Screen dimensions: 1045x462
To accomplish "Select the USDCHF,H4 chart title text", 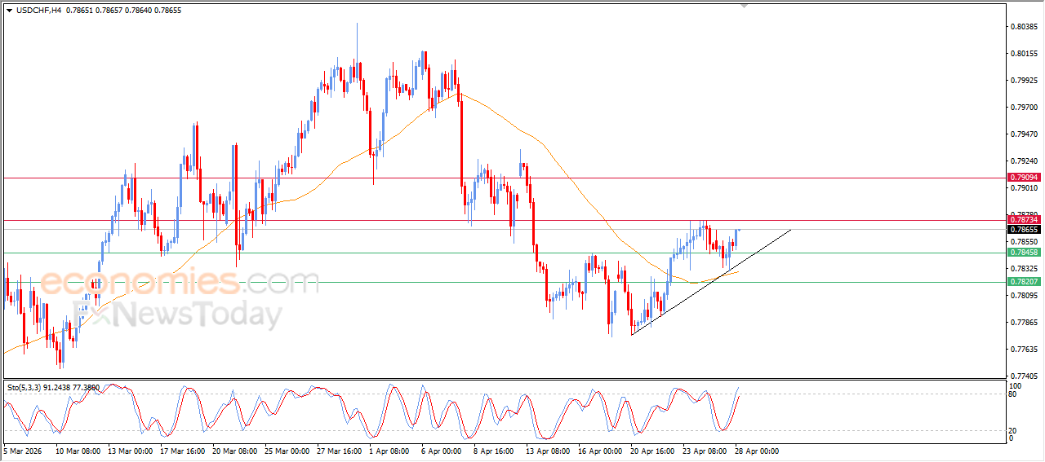I will pyautogui.click(x=39, y=9).
